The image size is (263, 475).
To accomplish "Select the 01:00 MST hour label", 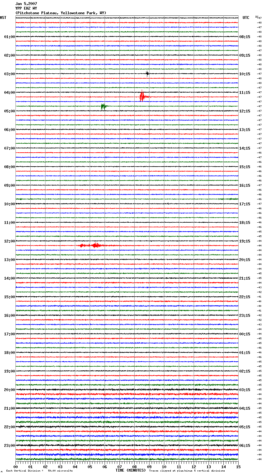I will pos(10,37).
